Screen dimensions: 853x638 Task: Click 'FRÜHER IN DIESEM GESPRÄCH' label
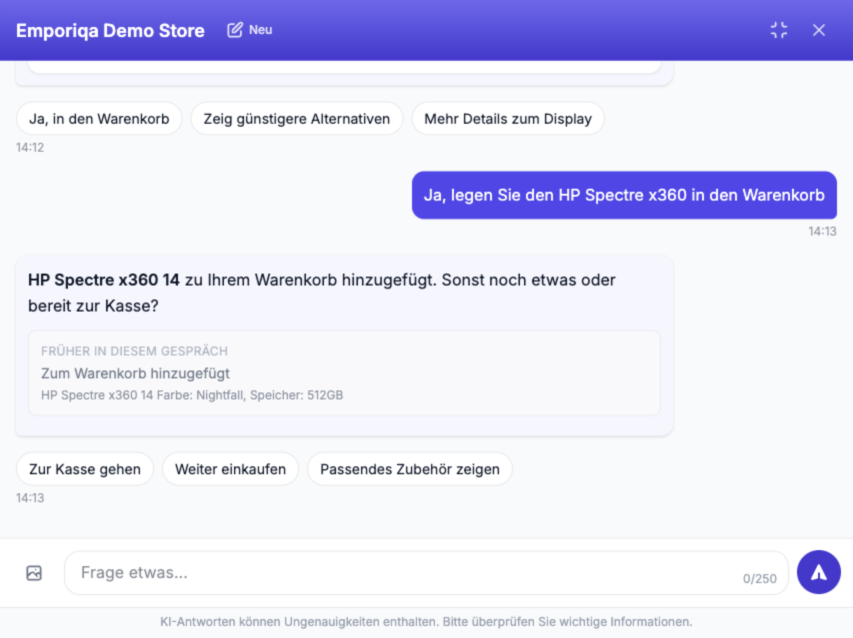134,351
